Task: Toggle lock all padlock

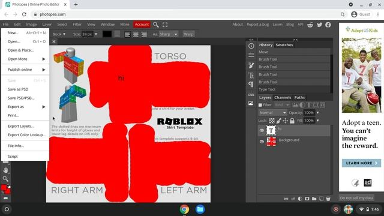Action: 292,121
